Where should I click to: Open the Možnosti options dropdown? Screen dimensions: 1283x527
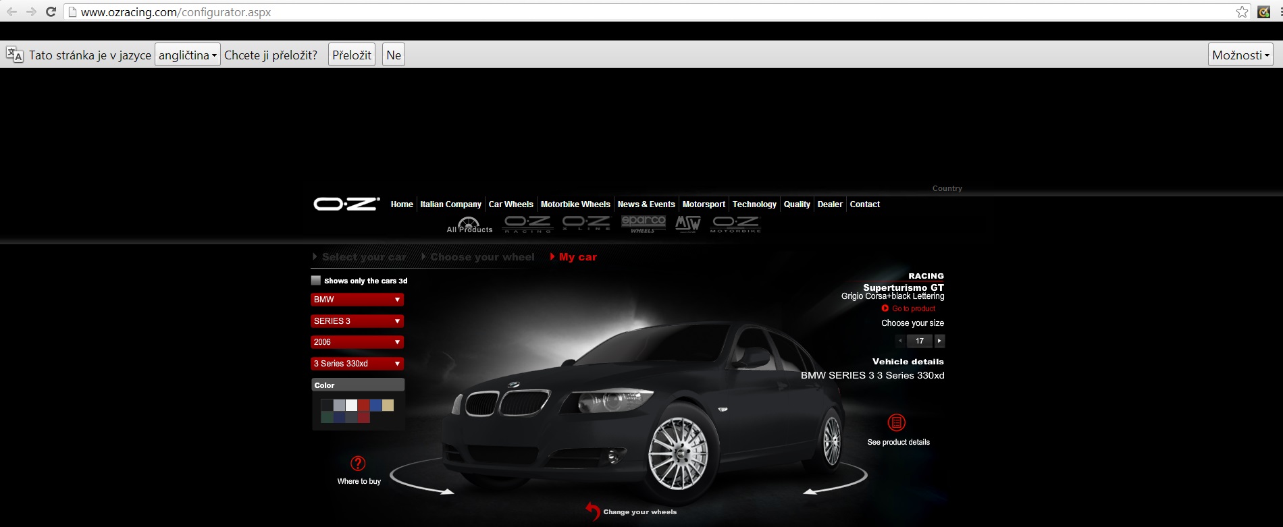[1240, 55]
